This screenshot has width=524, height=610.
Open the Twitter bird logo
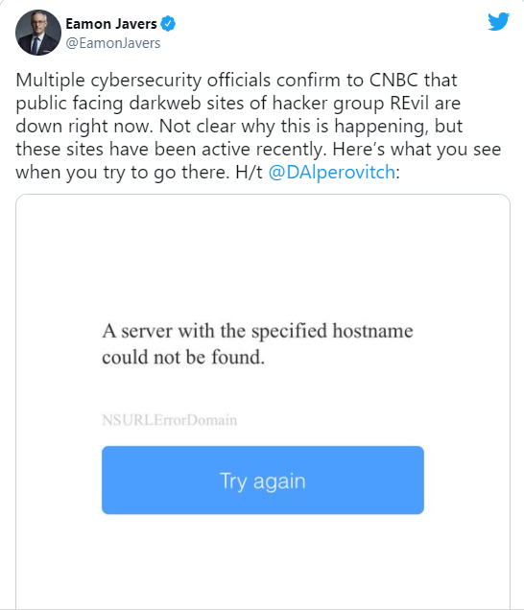tap(499, 21)
